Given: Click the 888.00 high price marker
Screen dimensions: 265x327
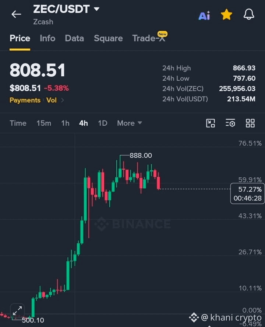Looking at the screenshot, I should coord(141,155).
